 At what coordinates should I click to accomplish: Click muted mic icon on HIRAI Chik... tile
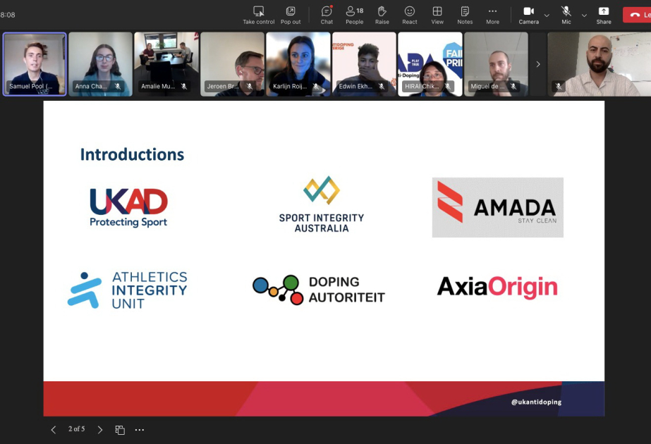448,86
